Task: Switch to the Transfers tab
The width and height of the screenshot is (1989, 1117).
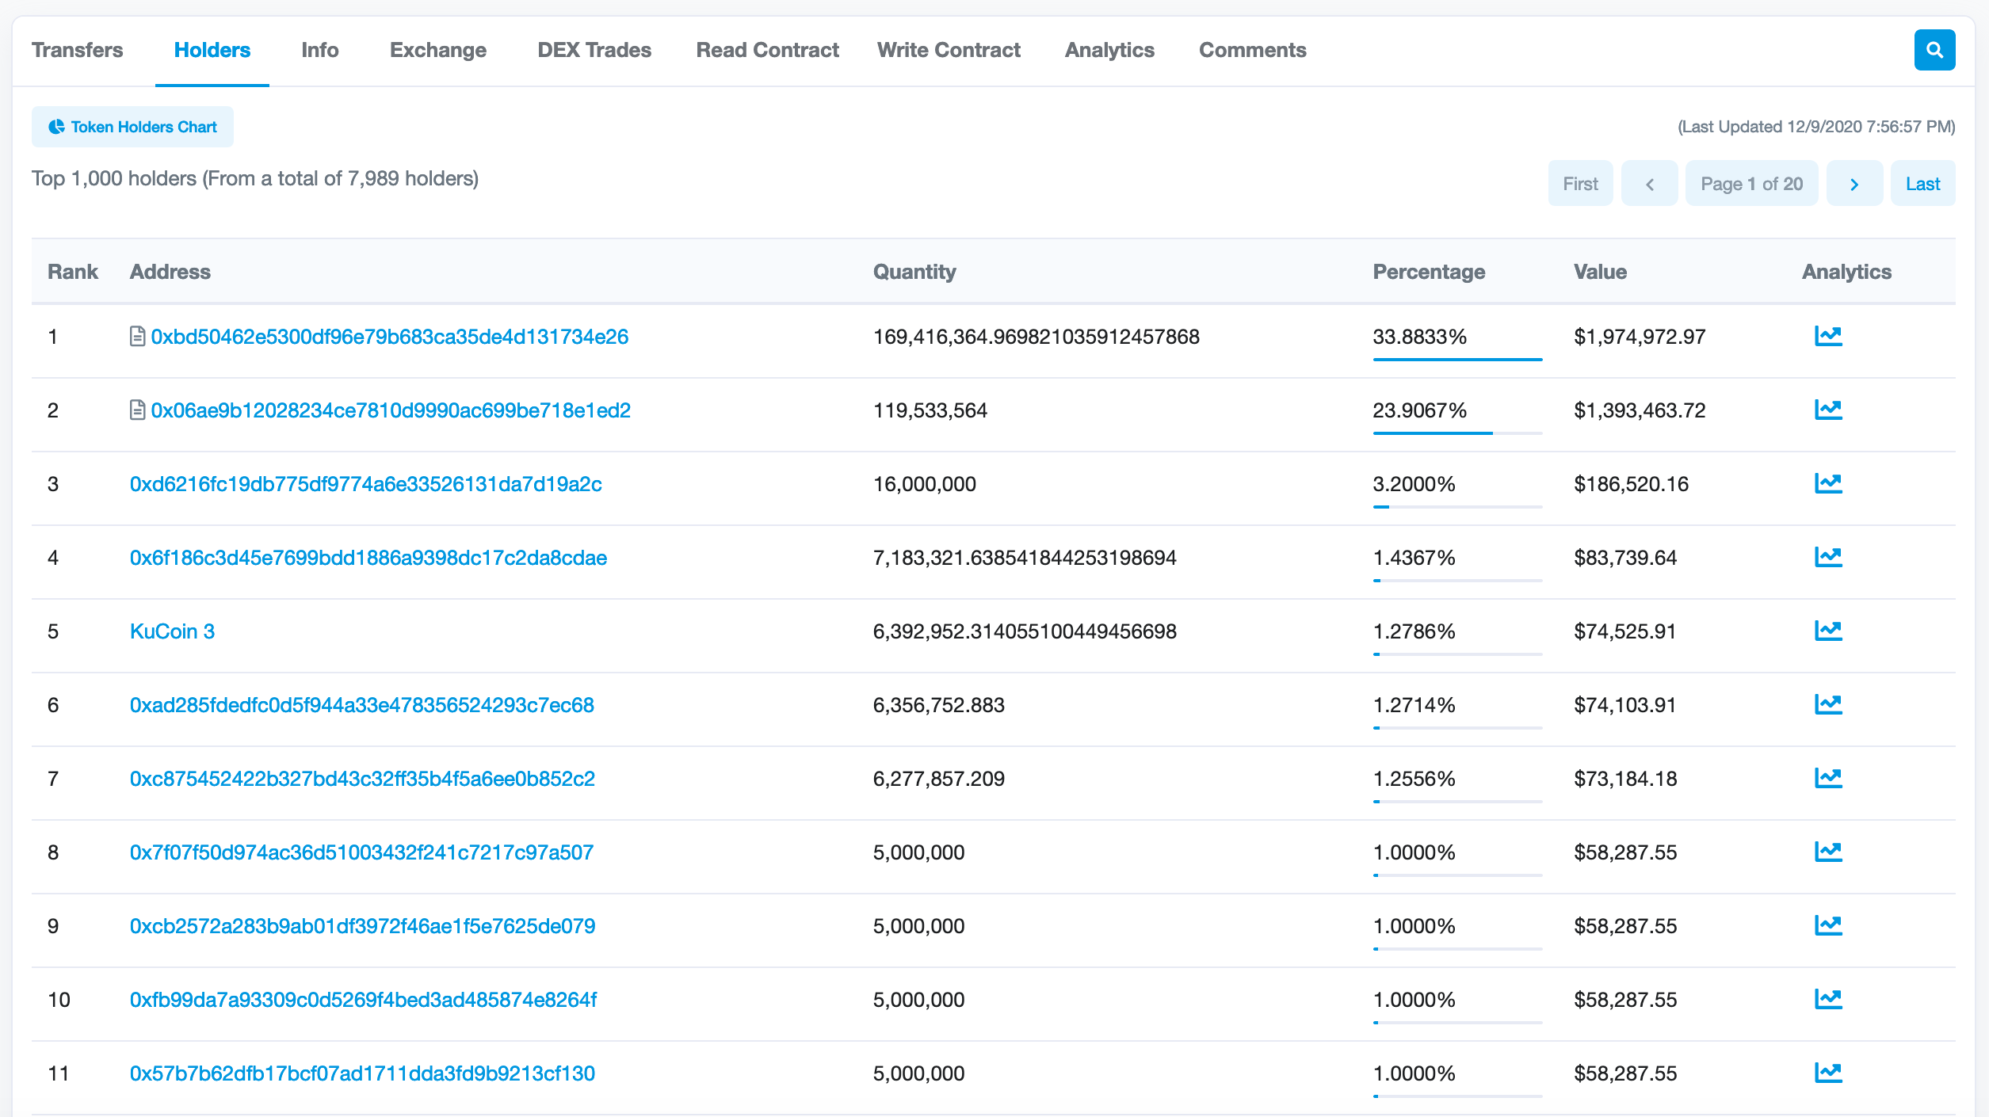Action: [78, 50]
